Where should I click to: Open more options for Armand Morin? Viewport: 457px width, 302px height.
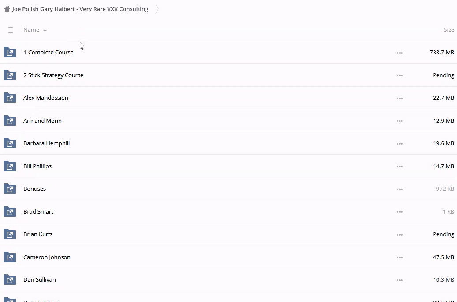tap(399, 121)
